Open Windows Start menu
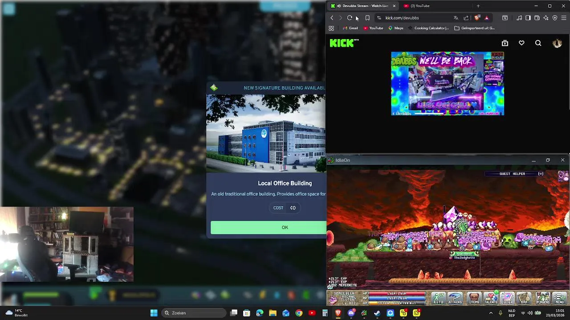 pos(154,313)
